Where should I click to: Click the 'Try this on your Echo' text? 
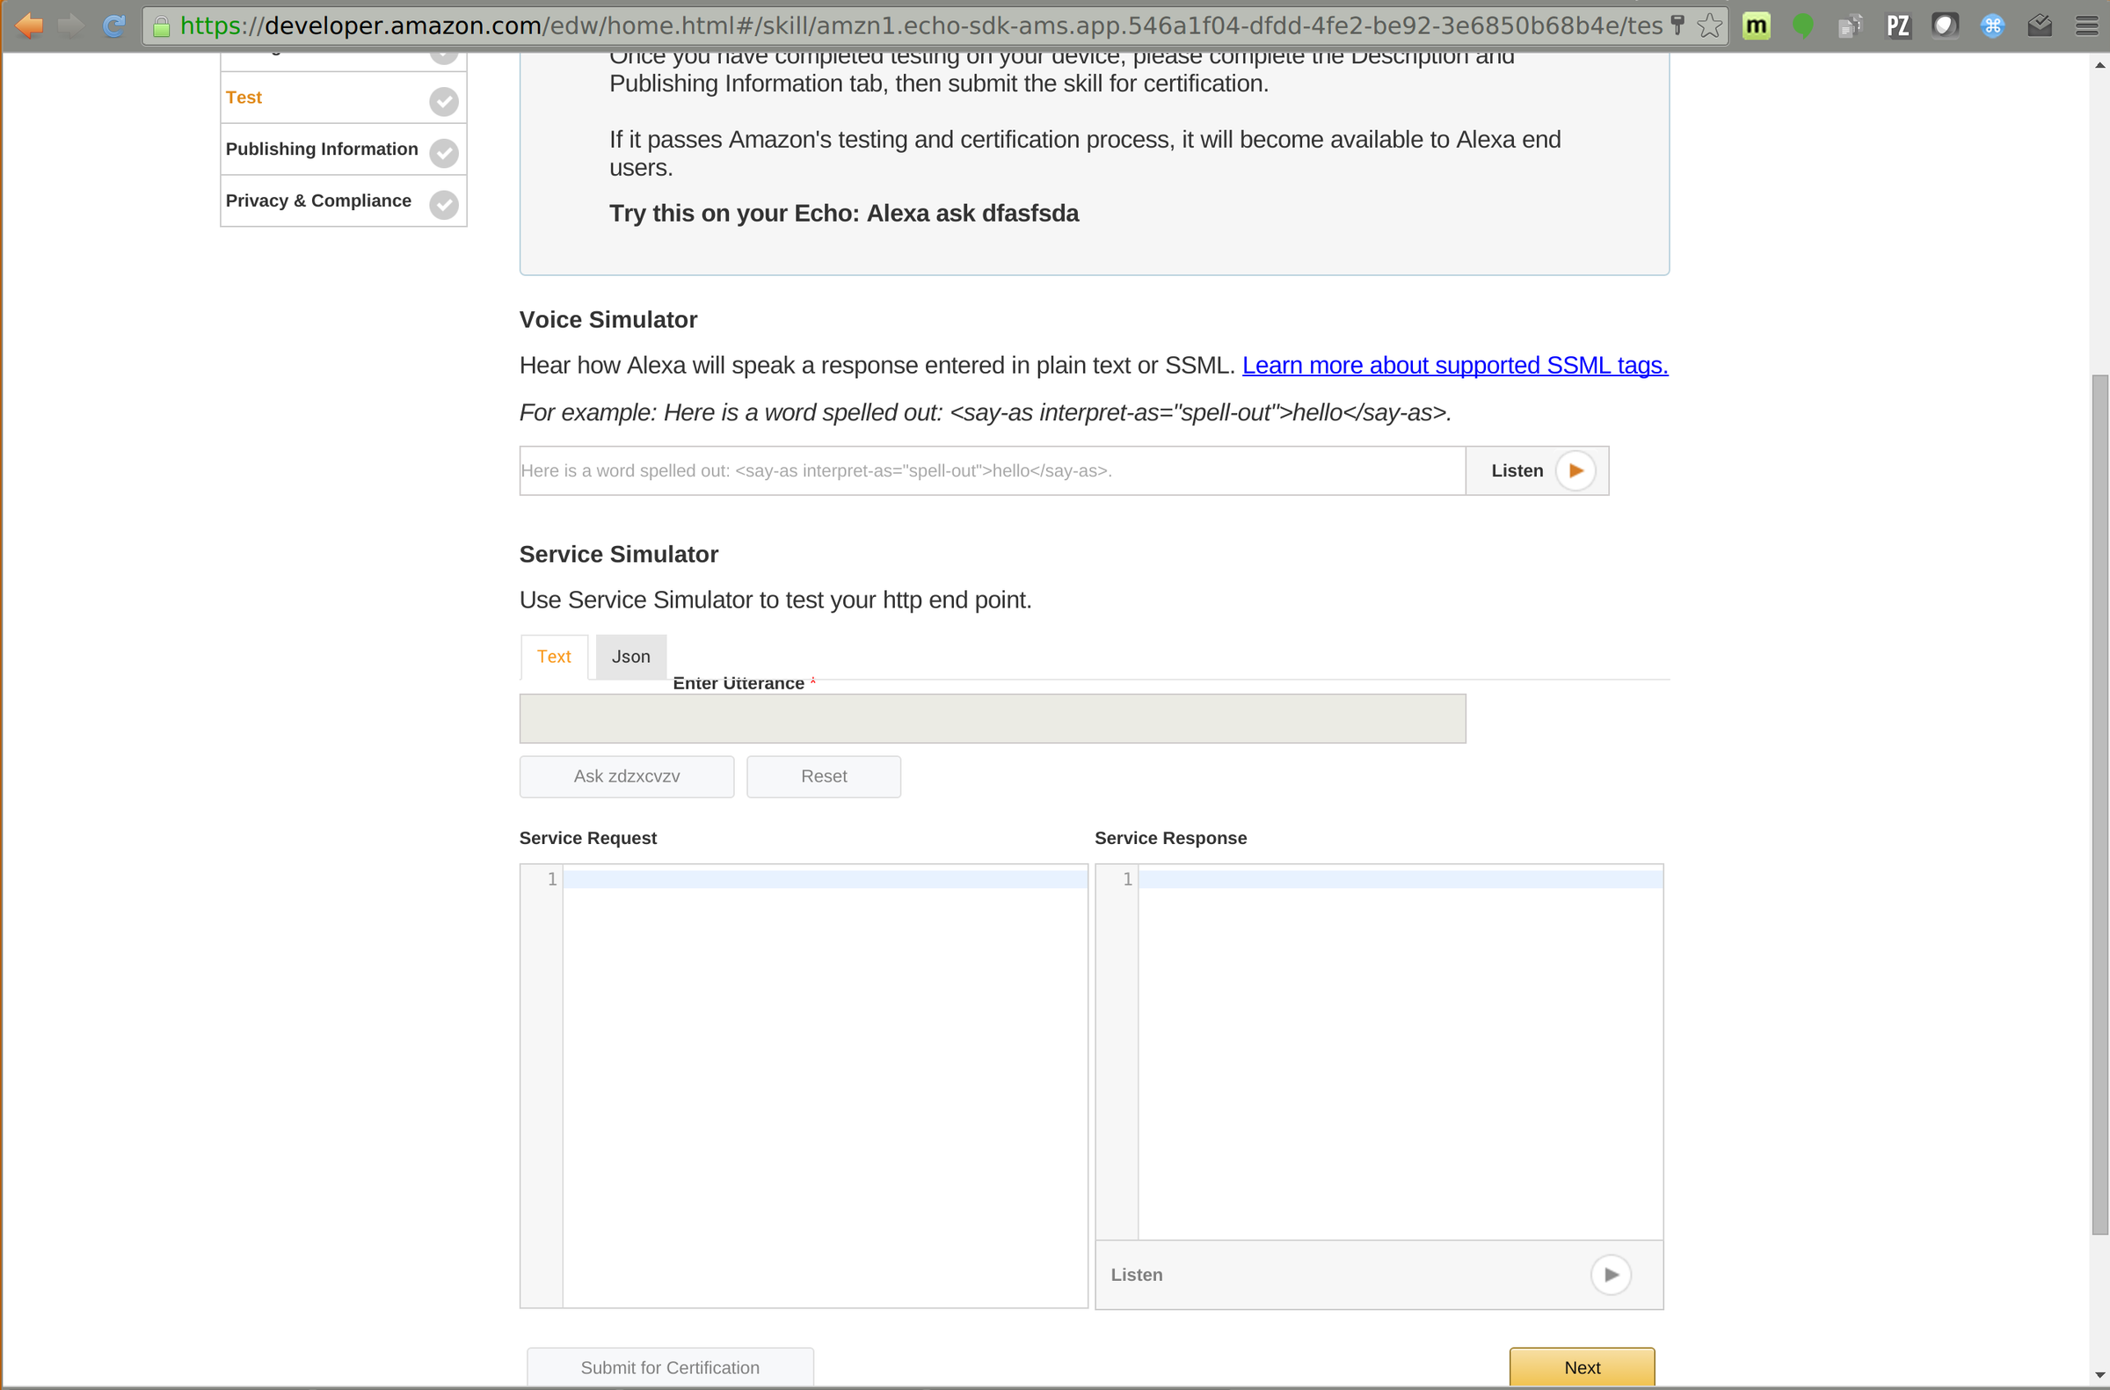coord(843,214)
